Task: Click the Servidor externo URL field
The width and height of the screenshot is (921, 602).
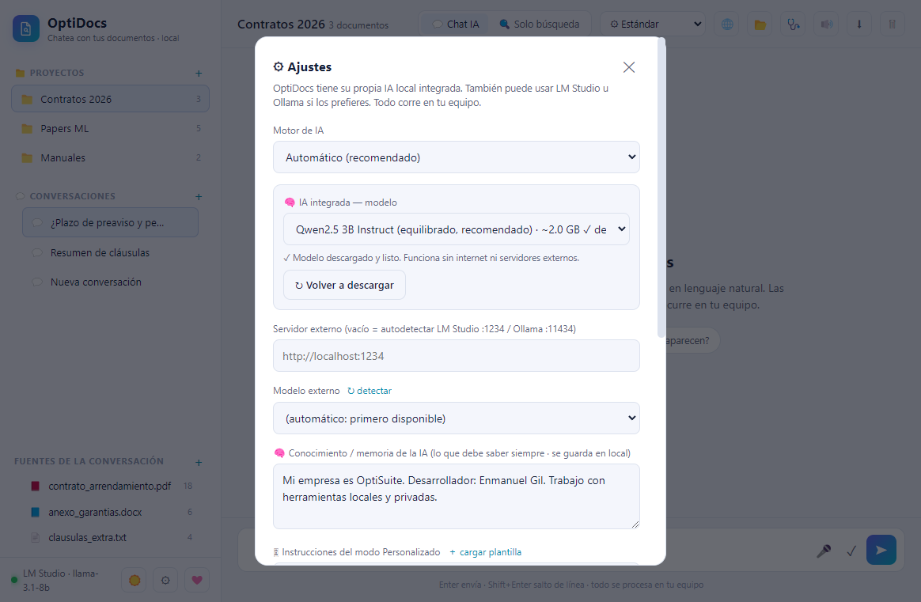Action: [x=457, y=355]
